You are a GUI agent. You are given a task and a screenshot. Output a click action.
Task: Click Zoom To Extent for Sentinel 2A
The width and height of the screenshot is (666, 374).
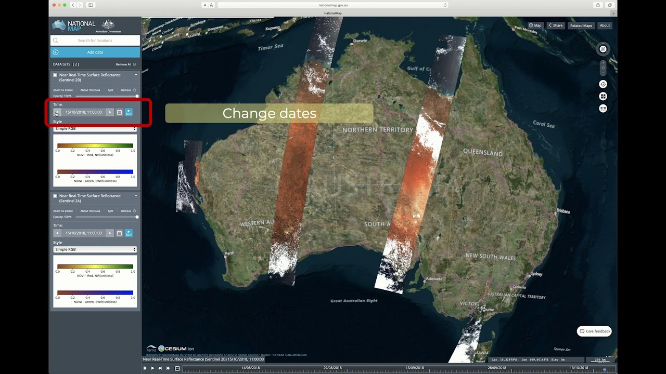tap(63, 211)
